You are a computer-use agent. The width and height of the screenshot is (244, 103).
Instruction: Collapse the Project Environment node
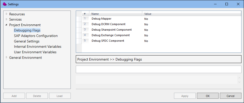(x=6, y=25)
